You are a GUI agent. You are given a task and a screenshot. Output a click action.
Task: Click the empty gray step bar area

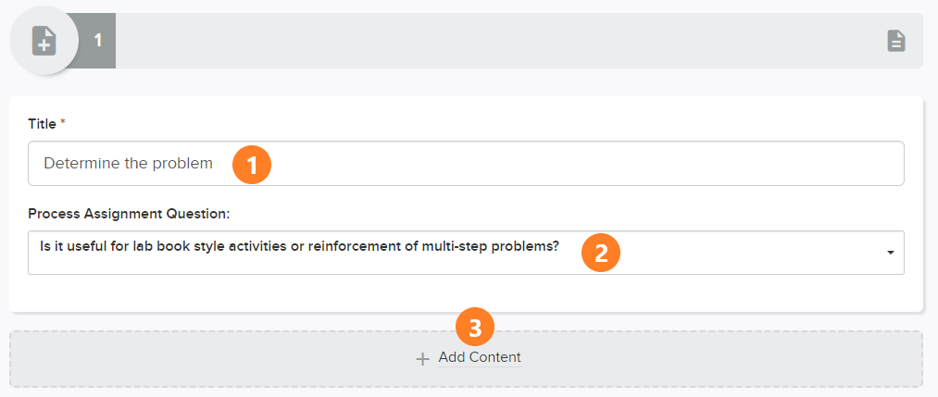coord(496,41)
